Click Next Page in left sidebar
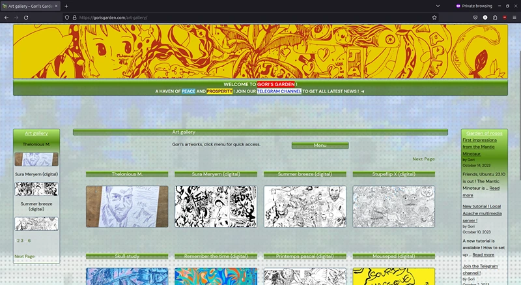The height and width of the screenshot is (285, 521). (x=25, y=256)
